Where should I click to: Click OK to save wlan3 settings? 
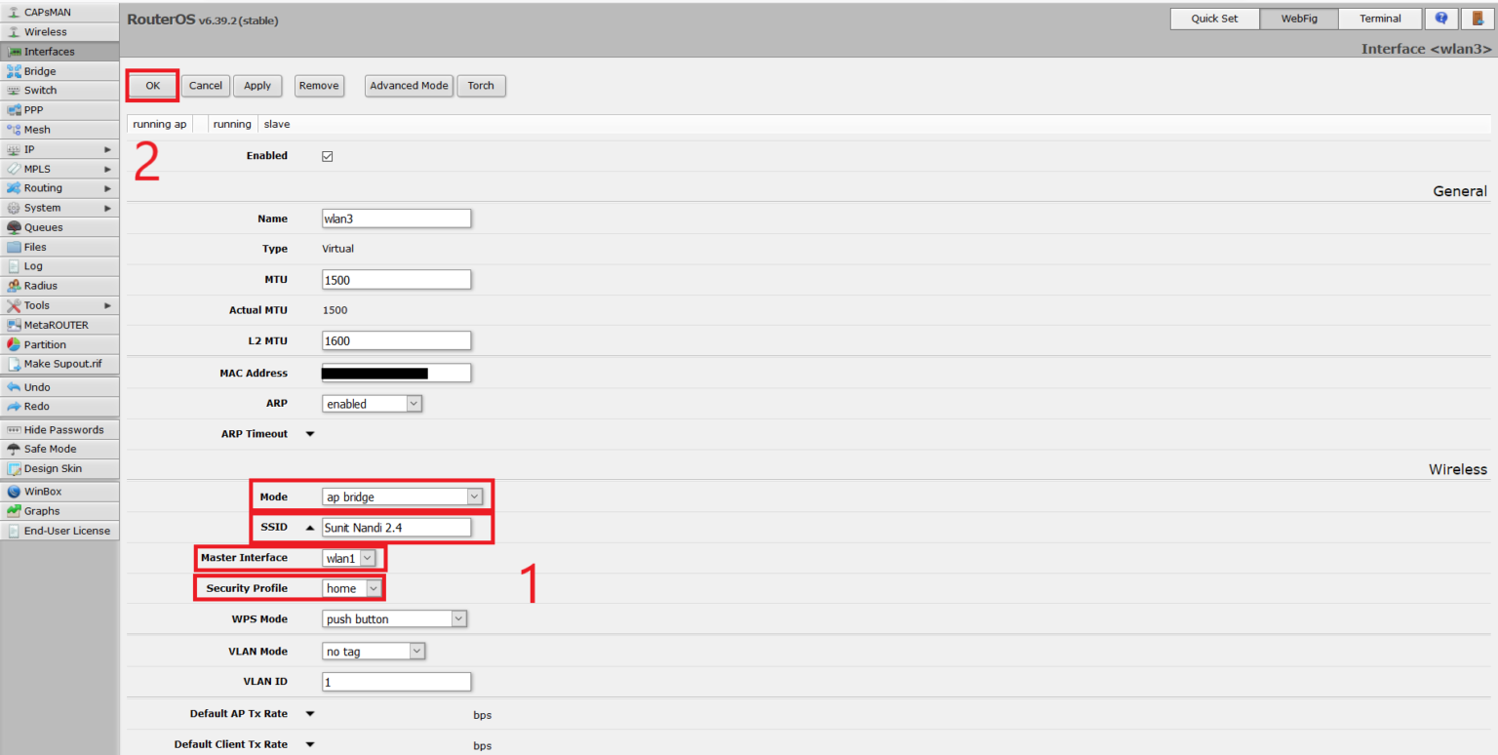coord(152,85)
